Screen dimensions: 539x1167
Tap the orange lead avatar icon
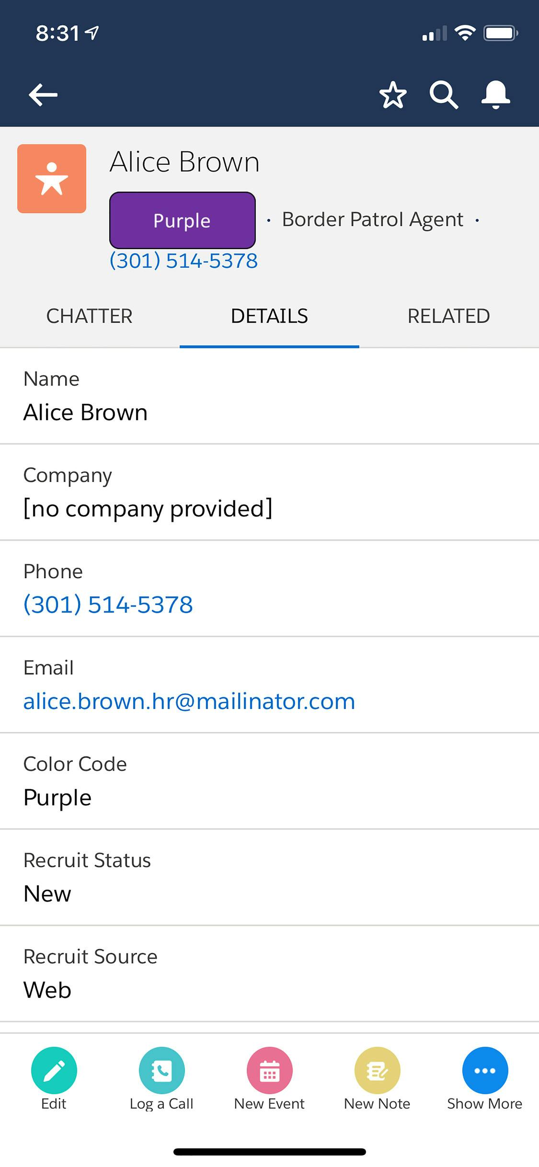(x=52, y=179)
